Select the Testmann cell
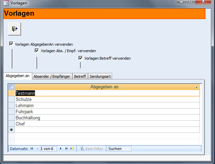This screenshot has width=215, height=164. click(107, 93)
